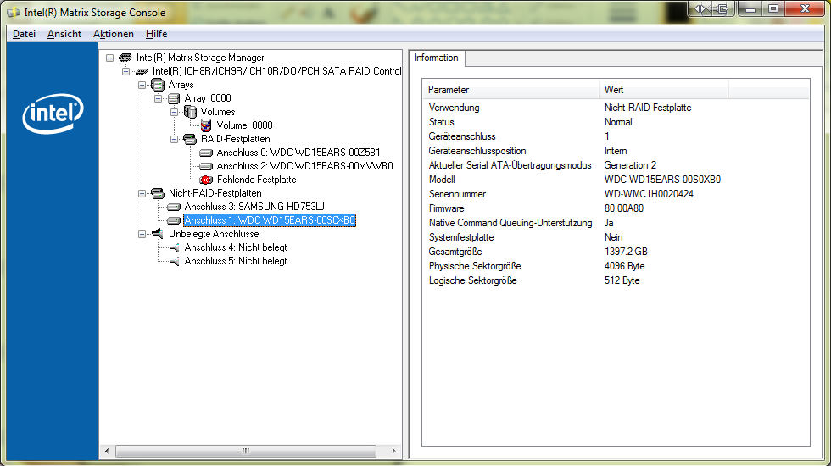Click the Unbelegte Anschlüsse icon

tap(158, 233)
